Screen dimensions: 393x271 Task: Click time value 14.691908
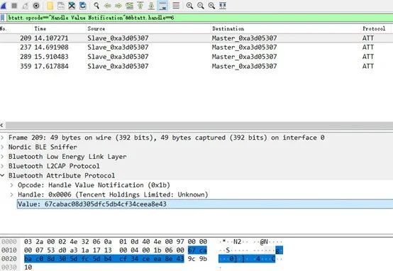coord(51,47)
